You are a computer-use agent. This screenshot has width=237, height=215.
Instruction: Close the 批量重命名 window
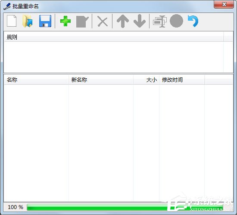coord(224,4)
